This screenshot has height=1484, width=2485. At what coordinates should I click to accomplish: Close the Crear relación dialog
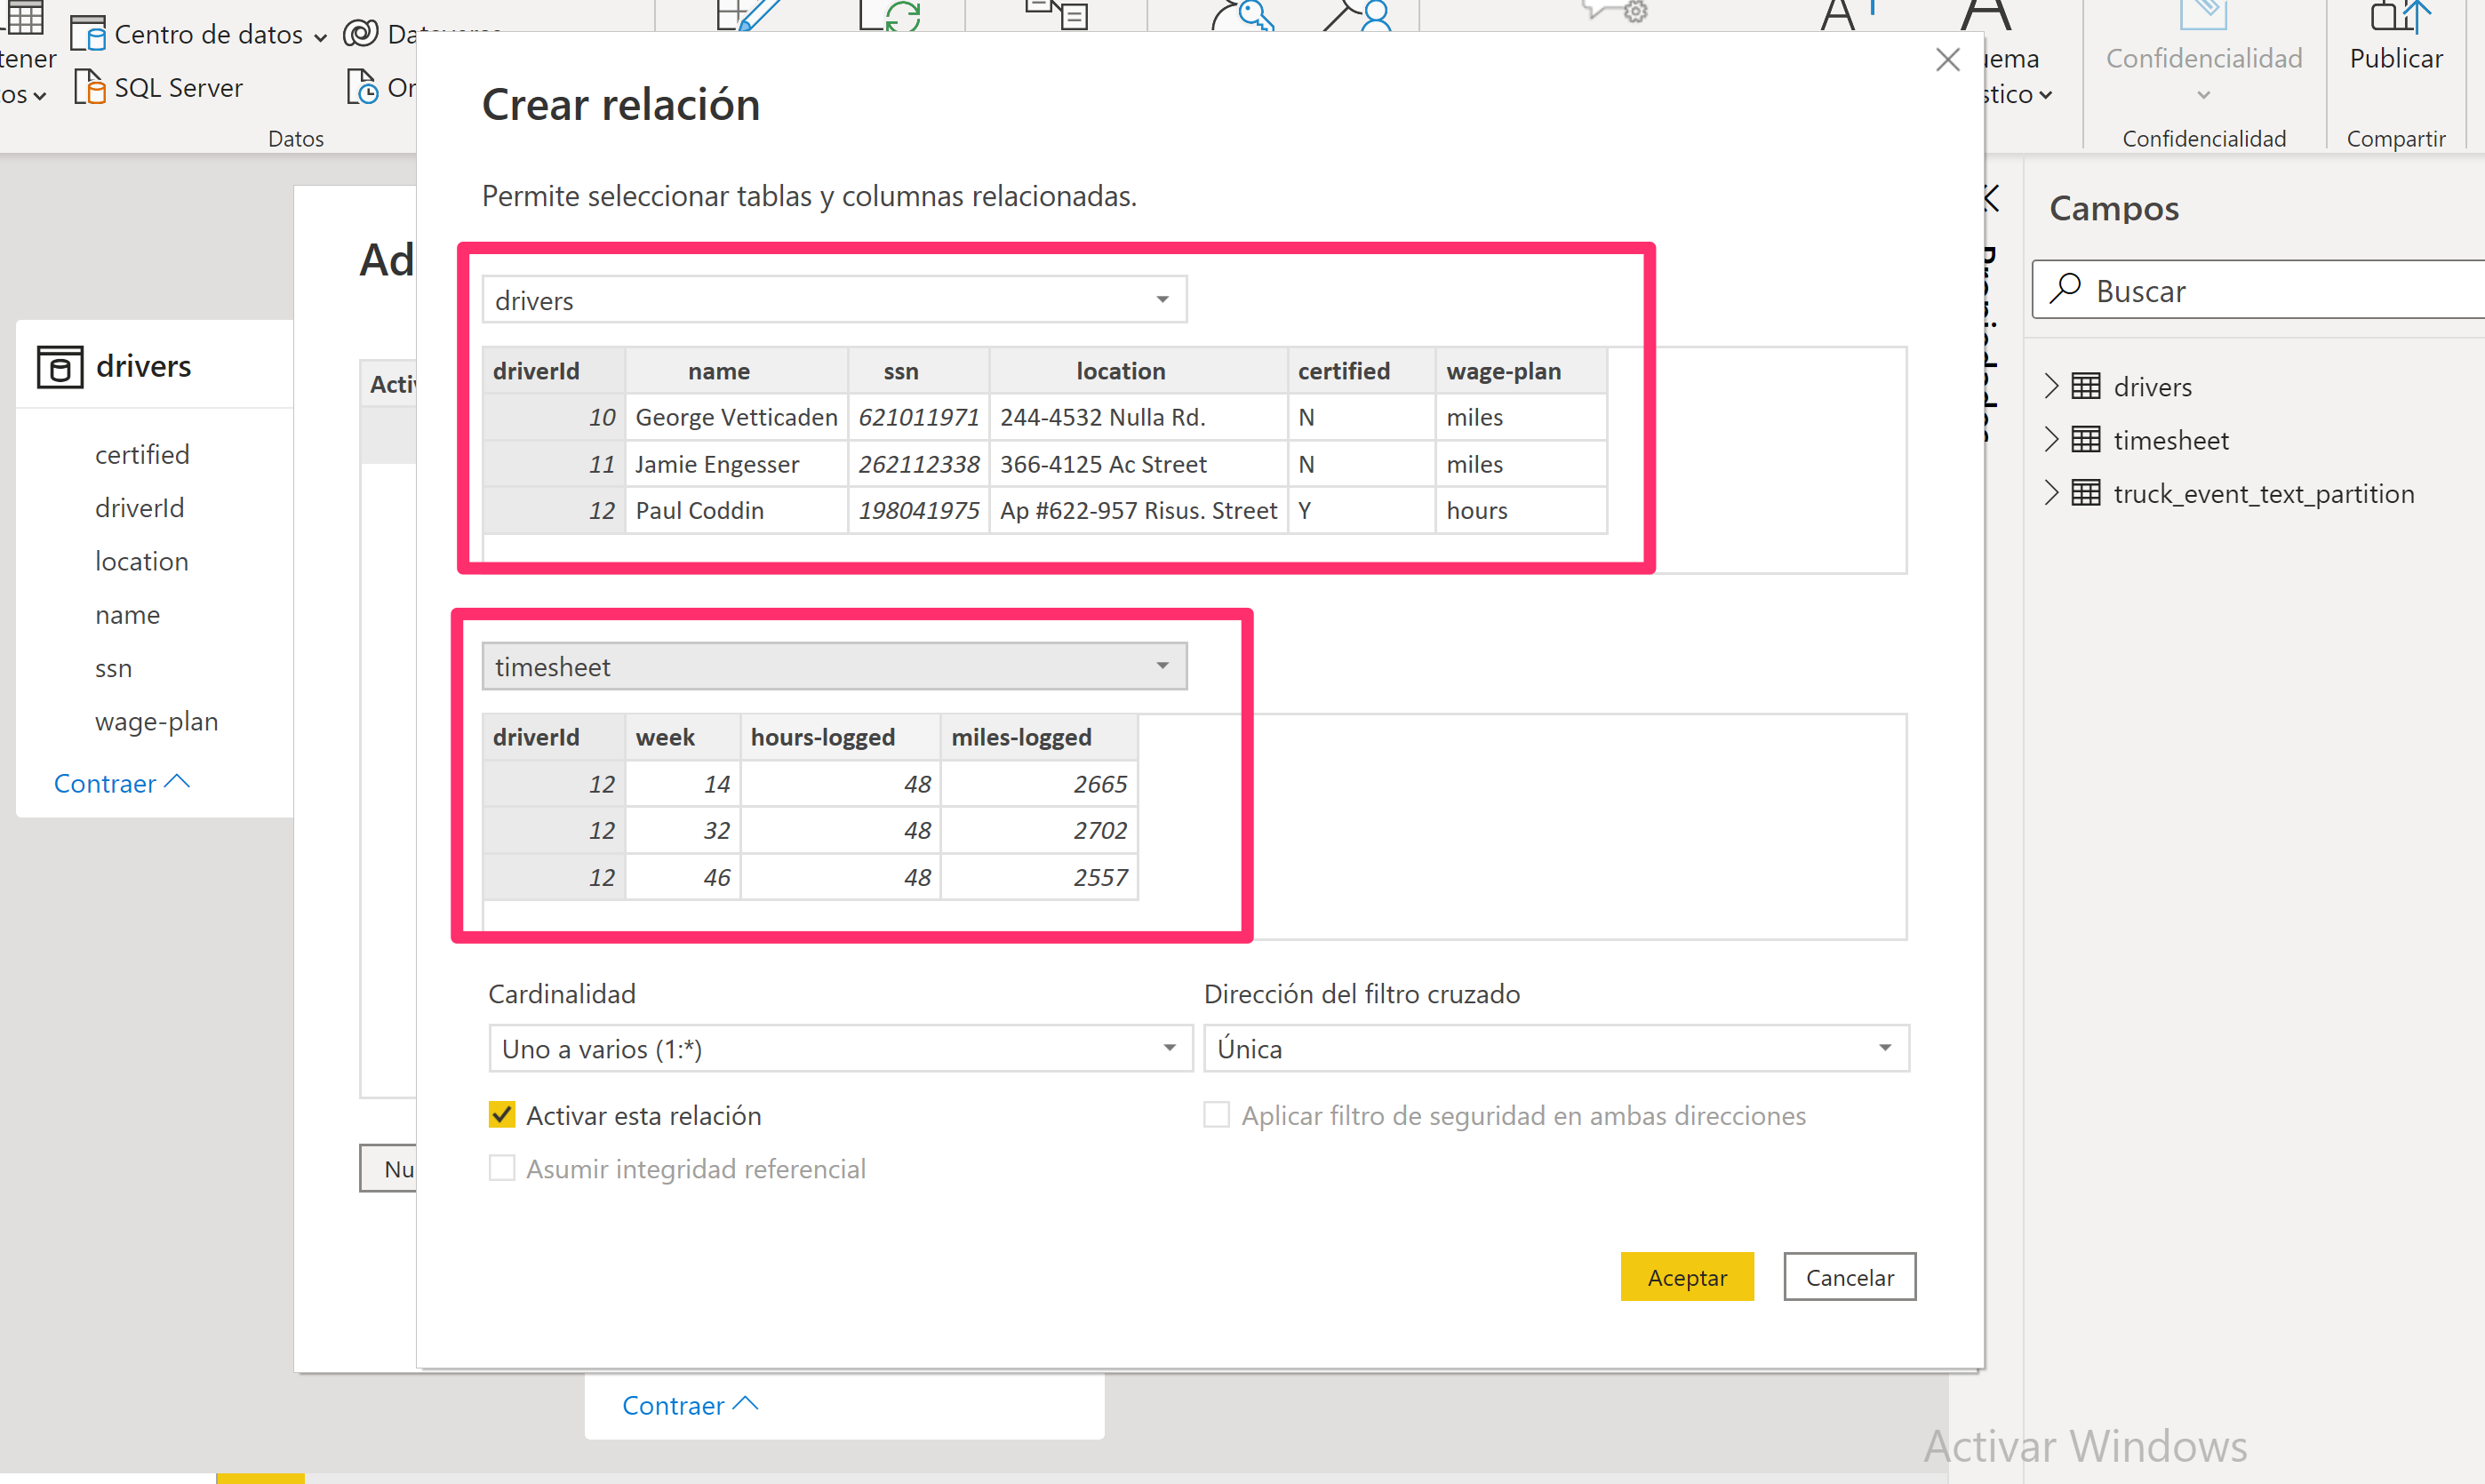tap(1947, 60)
